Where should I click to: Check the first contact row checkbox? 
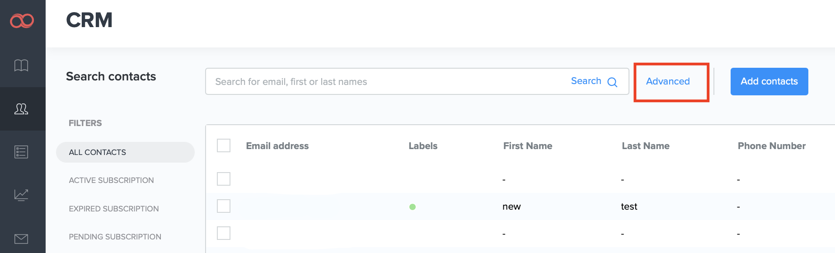click(224, 179)
